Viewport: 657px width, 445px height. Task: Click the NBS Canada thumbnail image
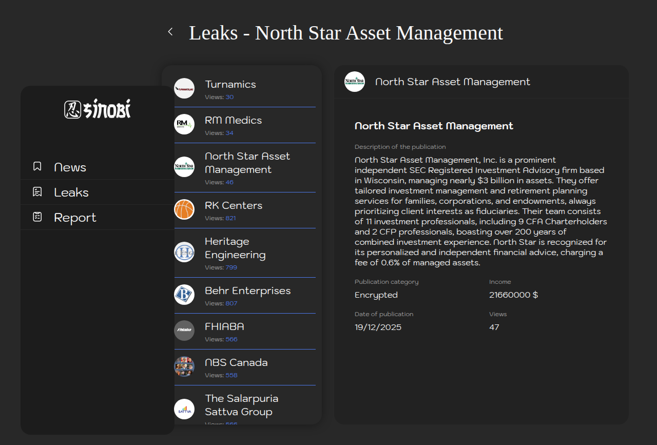tap(184, 366)
